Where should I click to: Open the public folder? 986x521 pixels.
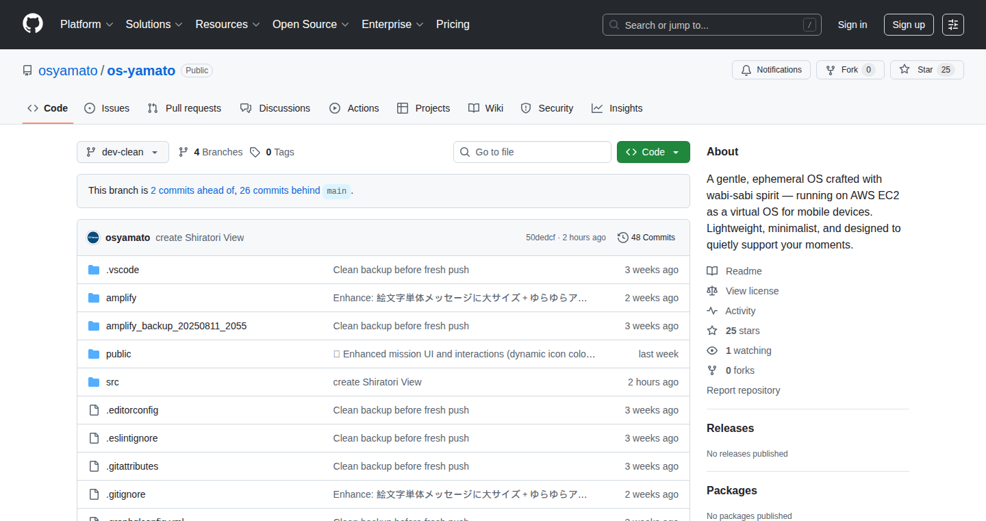(118, 354)
